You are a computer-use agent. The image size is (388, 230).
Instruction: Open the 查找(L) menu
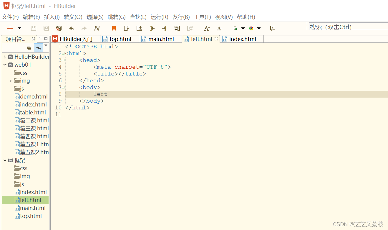coord(138,17)
